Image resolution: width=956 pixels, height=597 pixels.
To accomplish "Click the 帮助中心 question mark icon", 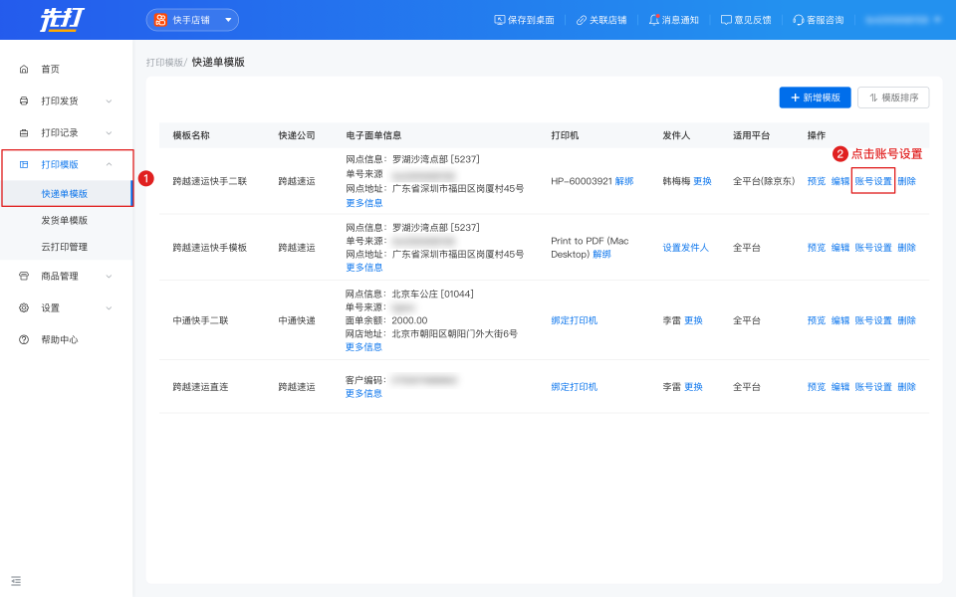I will (x=24, y=339).
